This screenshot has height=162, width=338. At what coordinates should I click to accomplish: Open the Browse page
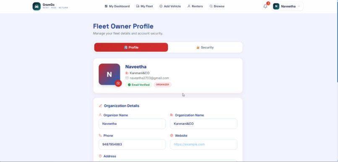point(217,6)
